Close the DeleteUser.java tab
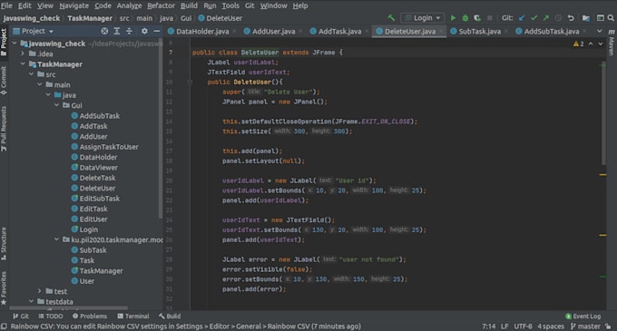Viewport: 617px width, 331px height. pos(441,32)
